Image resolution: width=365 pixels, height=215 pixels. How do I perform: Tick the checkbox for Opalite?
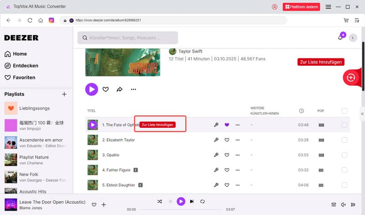pyautogui.click(x=344, y=155)
